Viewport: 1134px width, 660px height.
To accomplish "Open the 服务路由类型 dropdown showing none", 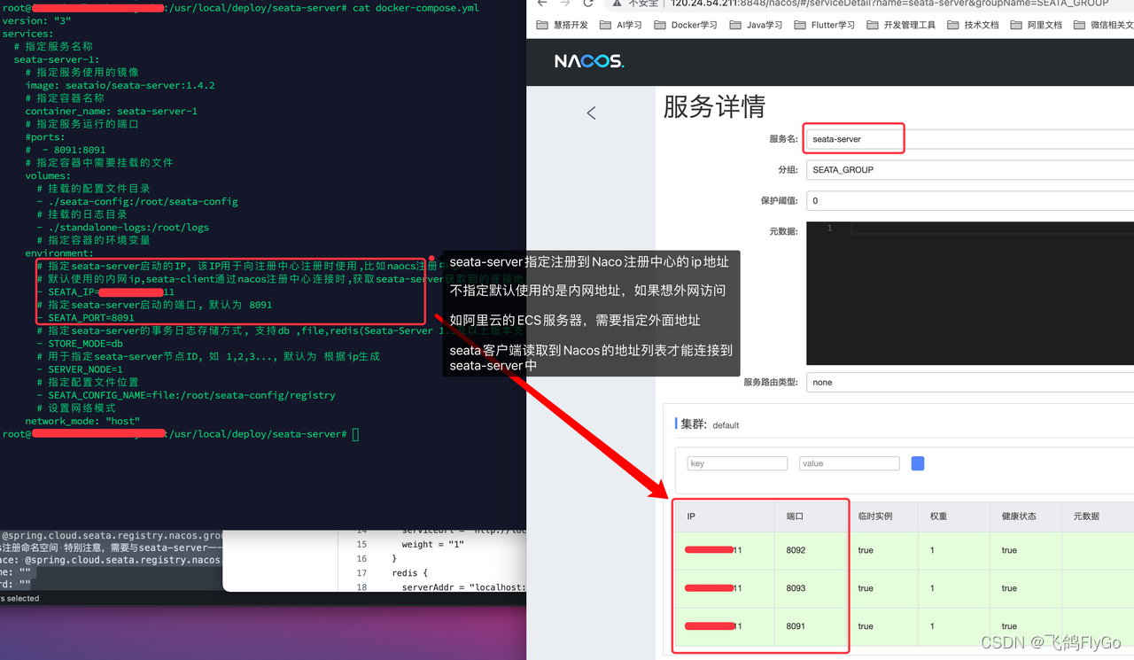I will [x=970, y=383].
